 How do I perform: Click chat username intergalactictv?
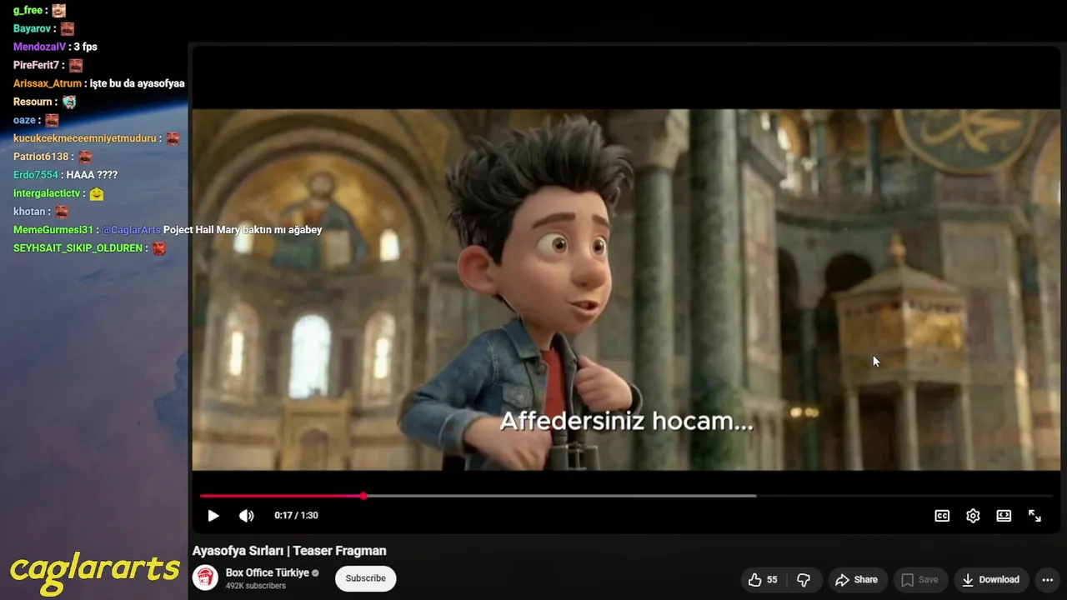coord(47,194)
